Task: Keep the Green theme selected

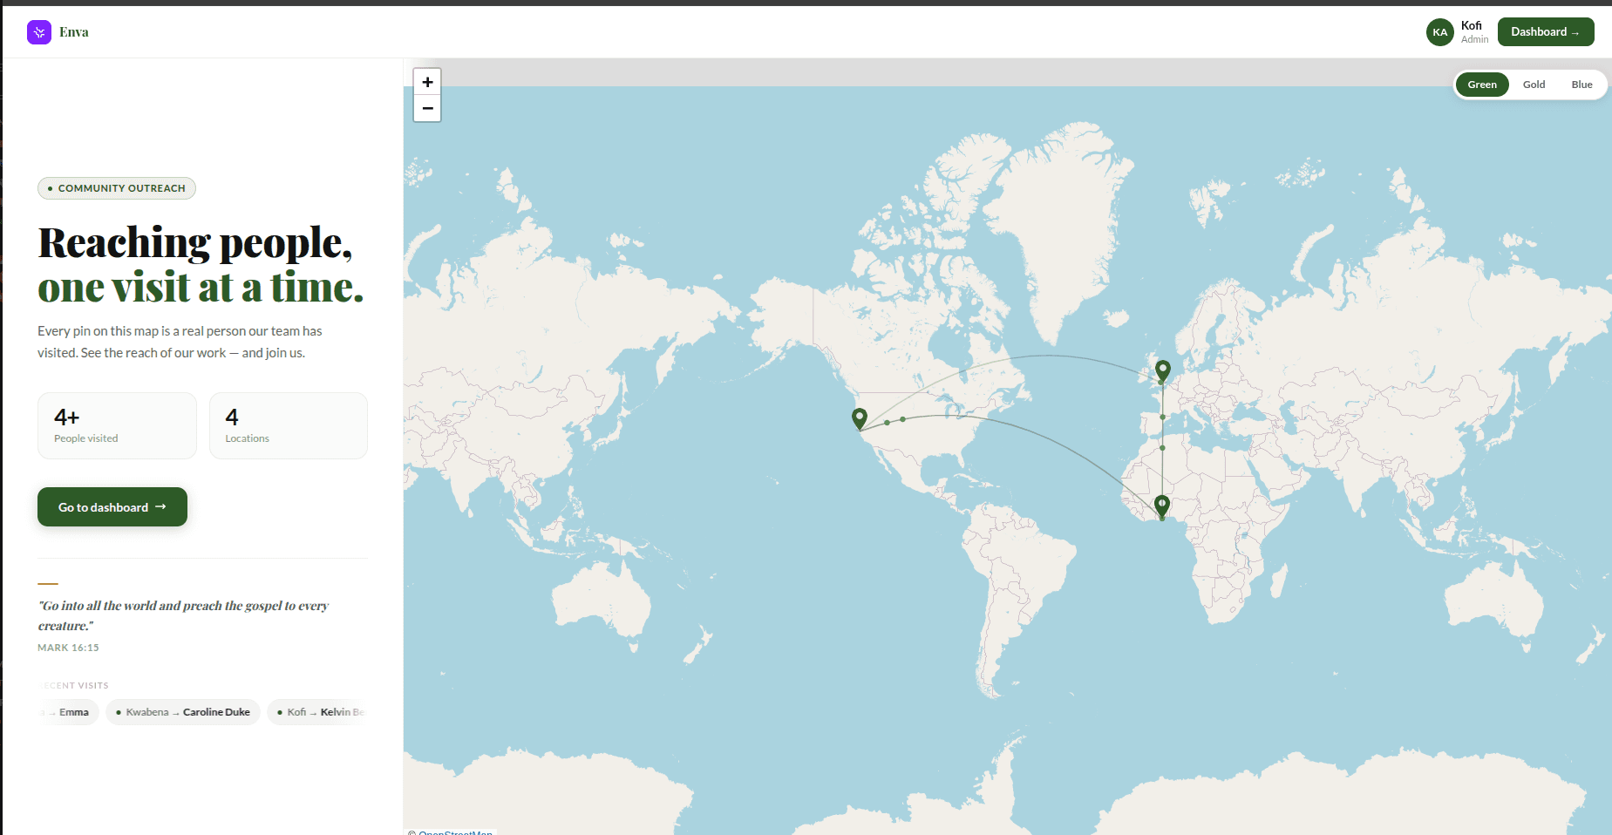Action: pos(1482,84)
